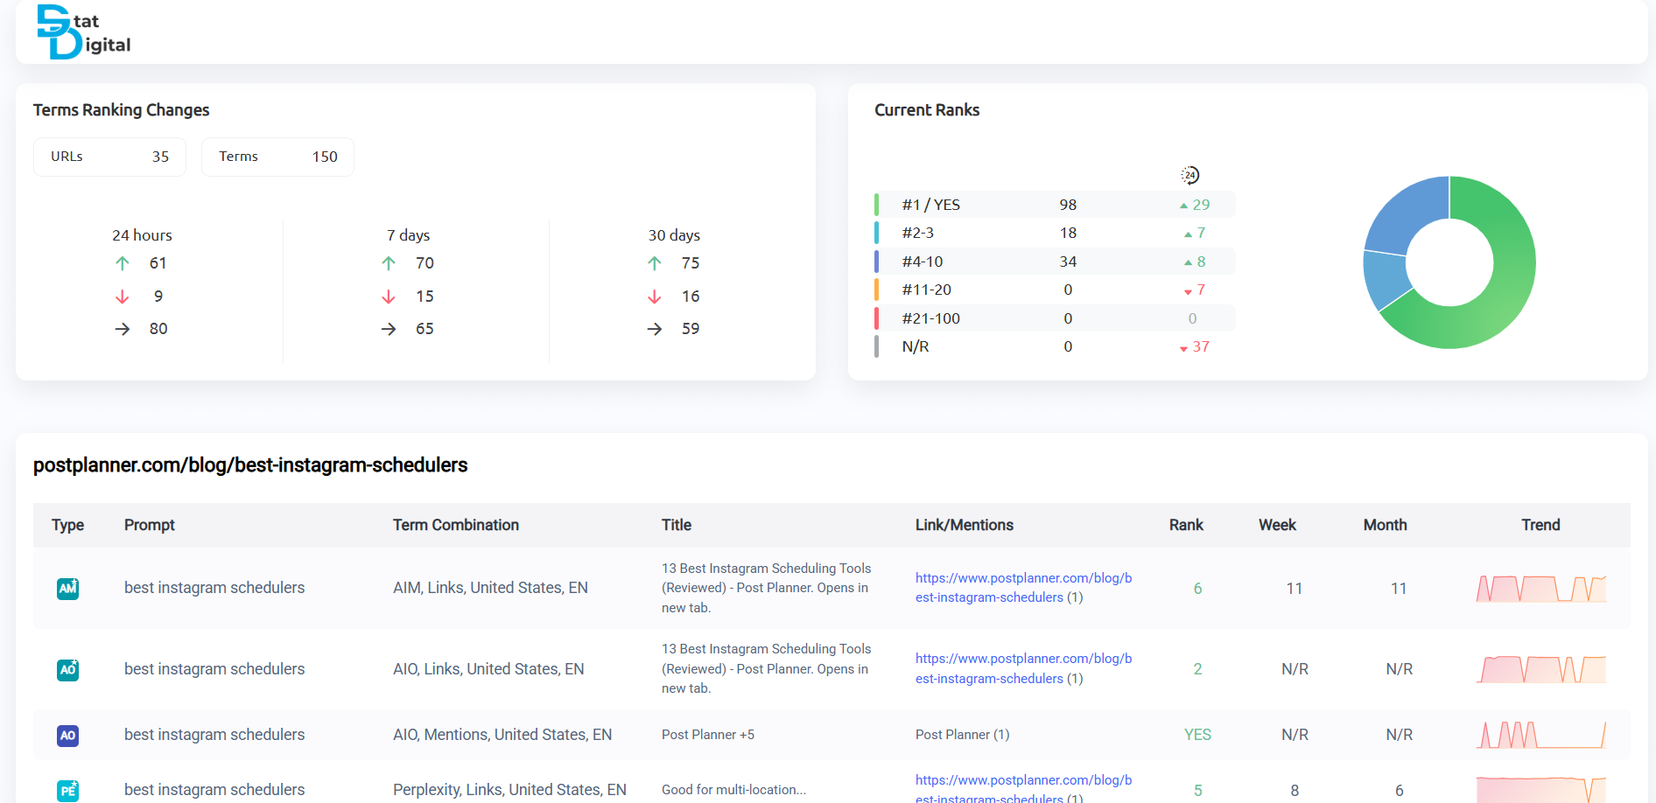Sort by the Prompt column header
1656x803 pixels.
(150, 525)
